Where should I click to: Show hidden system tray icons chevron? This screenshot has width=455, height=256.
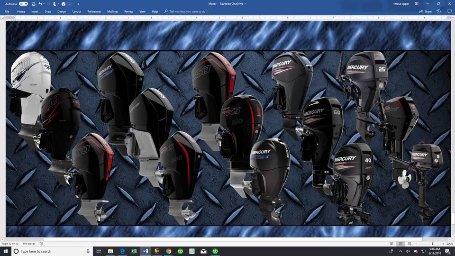(401, 251)
